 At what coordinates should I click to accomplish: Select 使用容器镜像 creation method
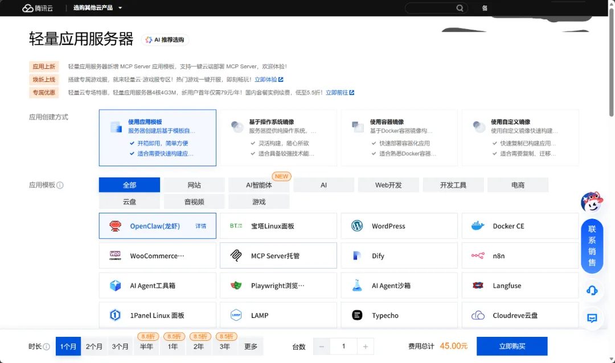point(399,138)
